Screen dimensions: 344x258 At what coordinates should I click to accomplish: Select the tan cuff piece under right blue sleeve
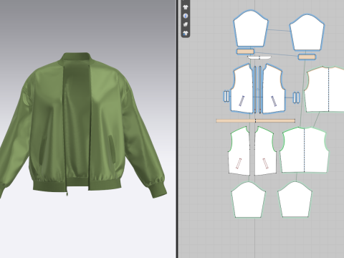(x=307, y=57)
